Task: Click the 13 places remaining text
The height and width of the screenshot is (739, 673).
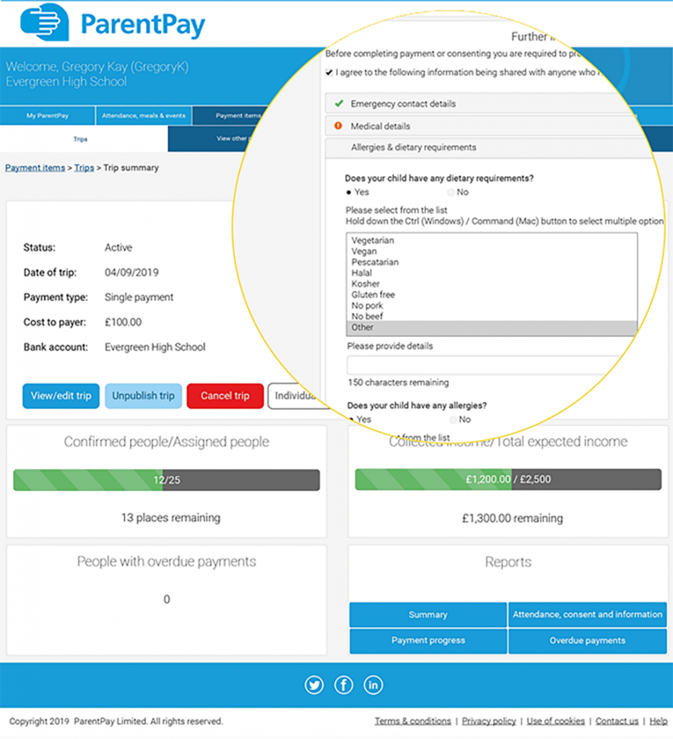Action: click(x=170, y=517)
